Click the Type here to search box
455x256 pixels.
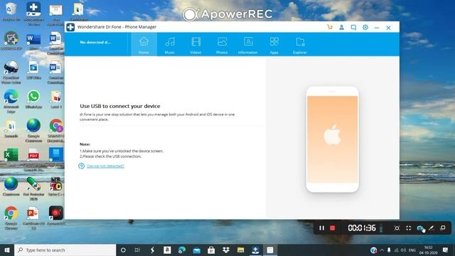tap(65, 250)
